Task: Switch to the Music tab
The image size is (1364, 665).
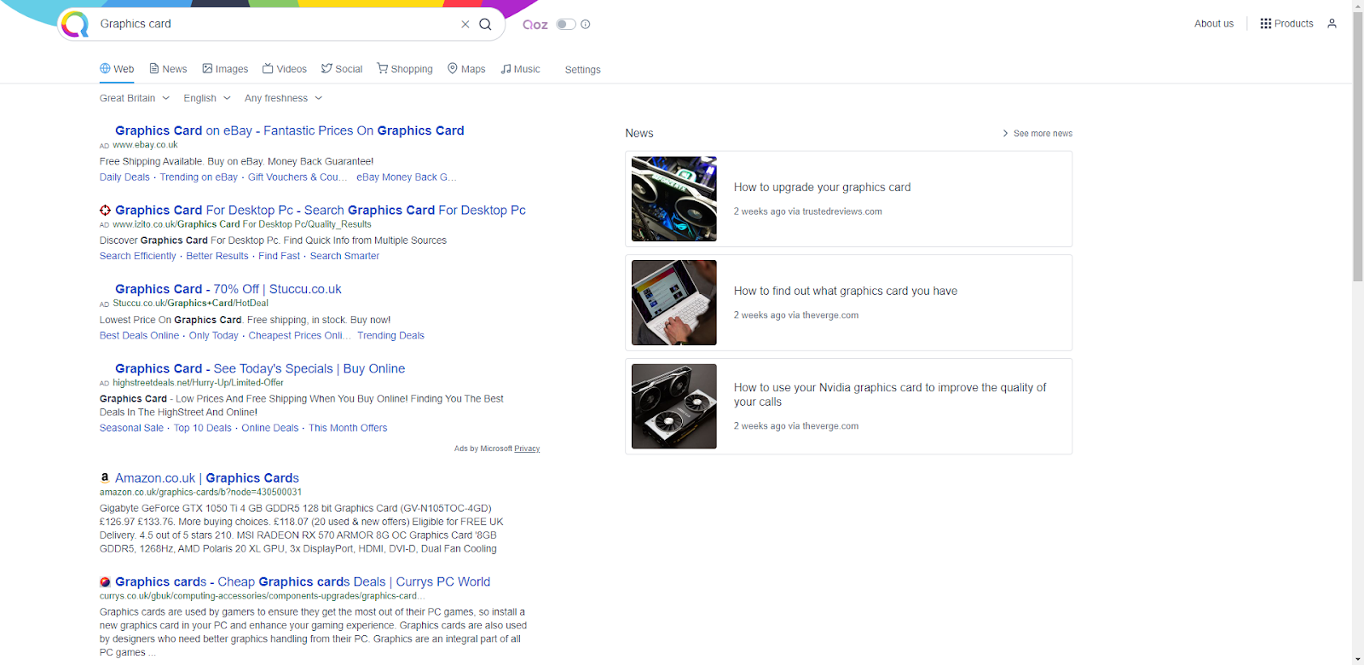Action: (x=520, y=69)
